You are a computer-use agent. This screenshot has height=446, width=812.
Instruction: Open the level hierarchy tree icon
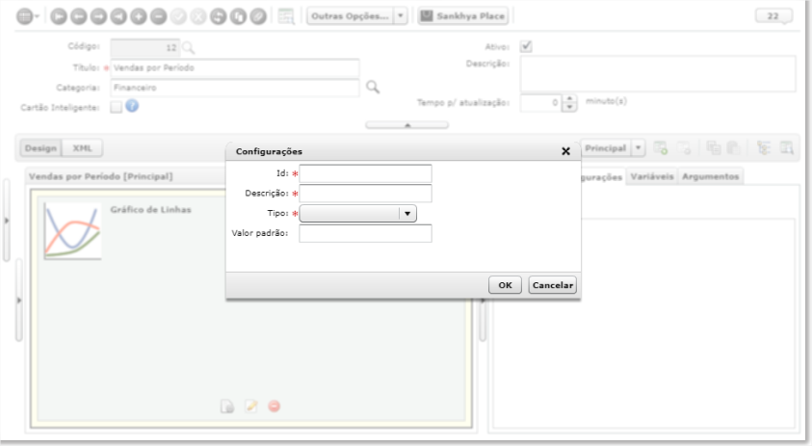(x=763, y=148)
